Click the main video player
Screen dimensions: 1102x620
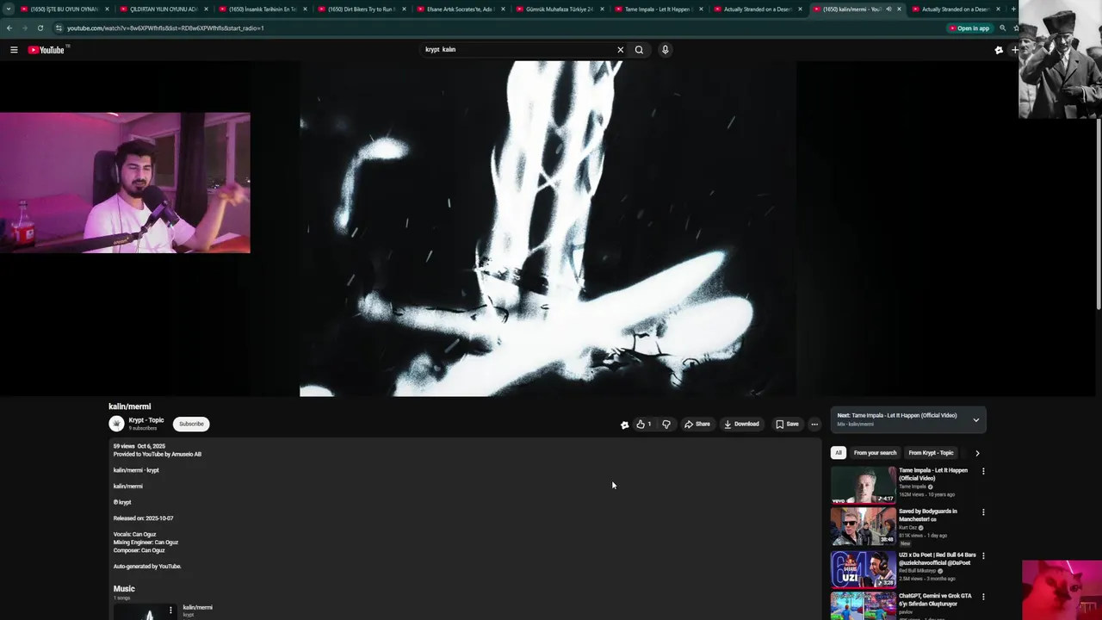(548, 228)
